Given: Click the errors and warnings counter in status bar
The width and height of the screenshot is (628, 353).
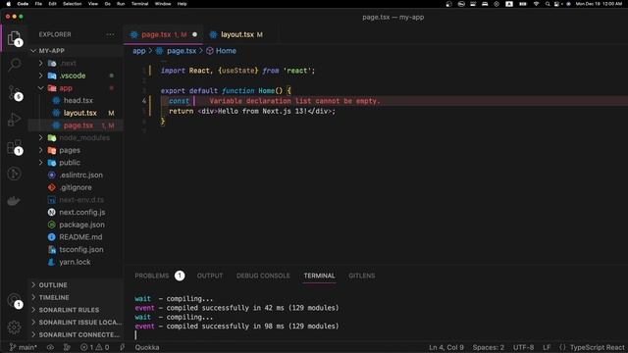Looking at the screenshot, I should click(x=94, y=347).
